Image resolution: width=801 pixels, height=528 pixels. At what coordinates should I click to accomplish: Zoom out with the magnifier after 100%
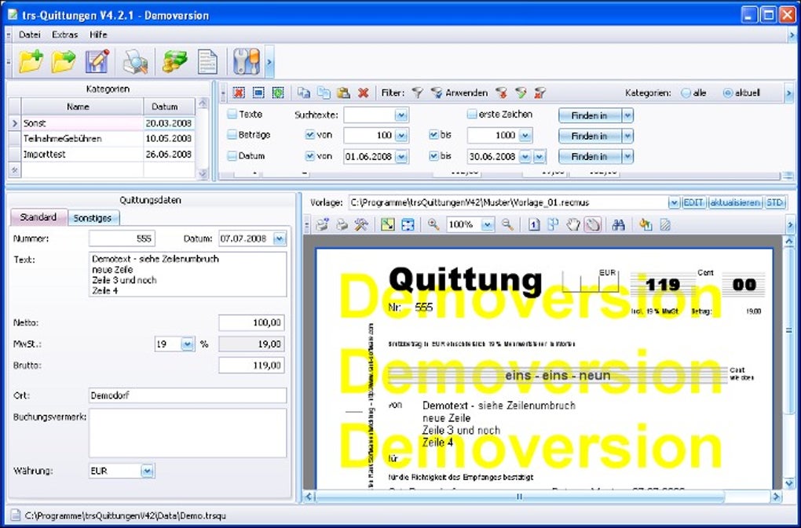[x=507, y=224]
